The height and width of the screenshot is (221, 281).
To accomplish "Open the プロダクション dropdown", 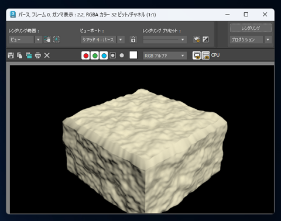I will pos(251,40).
